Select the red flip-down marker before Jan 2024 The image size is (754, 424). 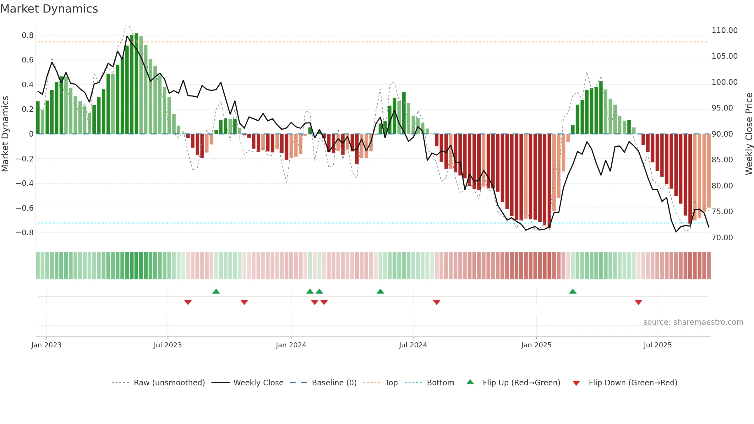point(244,302)
